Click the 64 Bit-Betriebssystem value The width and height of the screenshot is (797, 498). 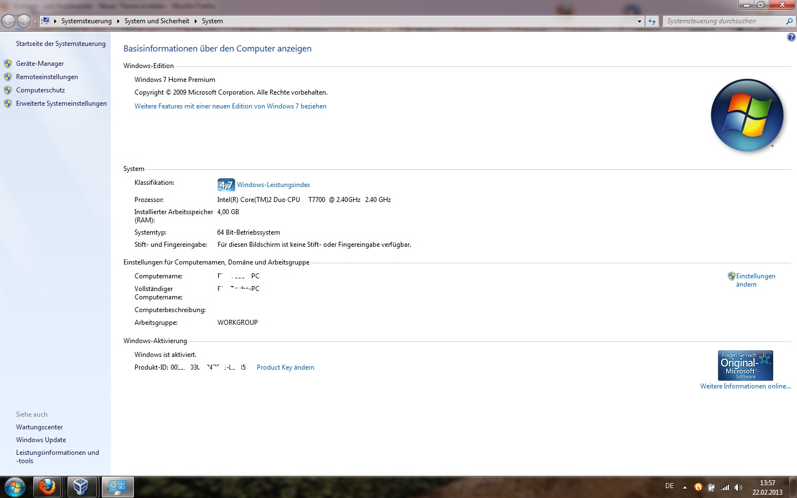pyautogui.click(x=249, y=232)
